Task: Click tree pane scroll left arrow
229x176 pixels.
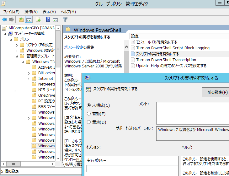Action: pos(4,164)
